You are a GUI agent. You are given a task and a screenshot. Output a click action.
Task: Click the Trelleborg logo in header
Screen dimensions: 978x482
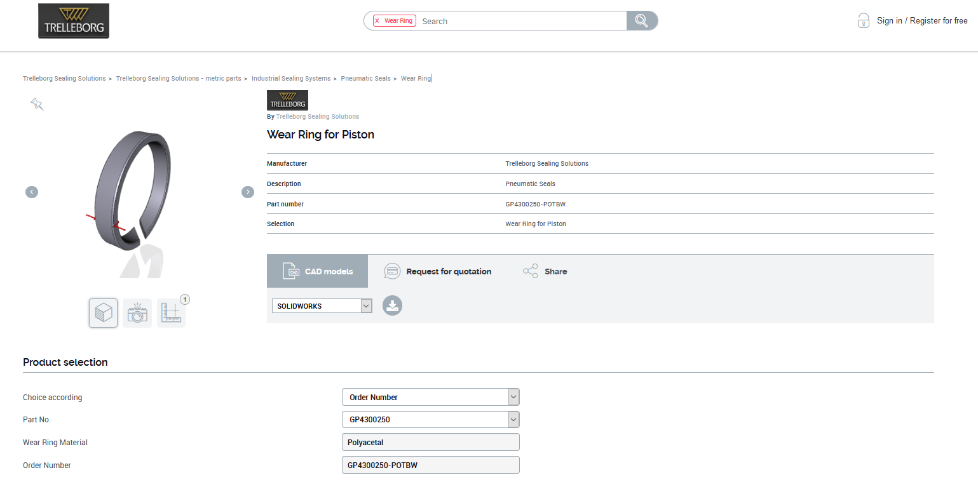coord(74,21)
